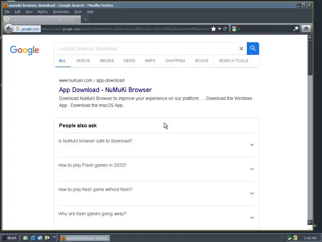Screen dimensions: 322x242
Task: Click the network system tray icon
Action: [x=290, y=238]
